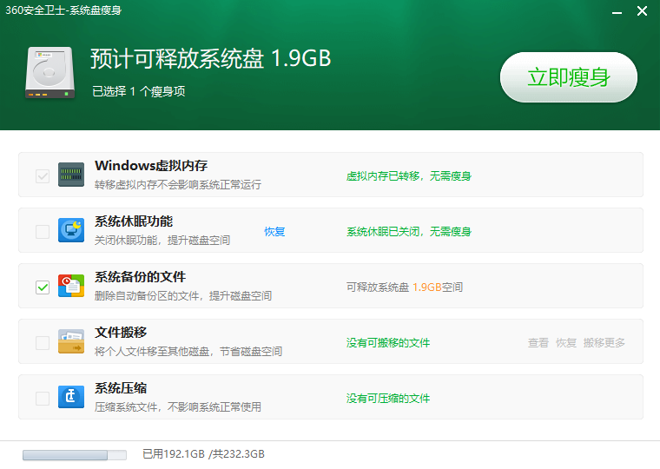Click the hard disk icon in header
This screenshot has height=469, width=660.
tap(49, 72)
